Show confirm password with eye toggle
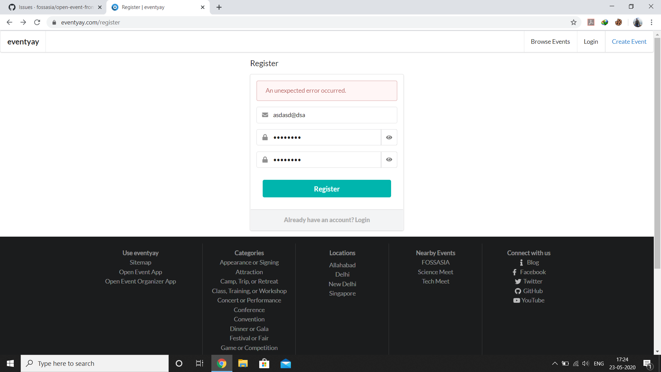The width and height of the screenshot is (661, 372). 389,160
